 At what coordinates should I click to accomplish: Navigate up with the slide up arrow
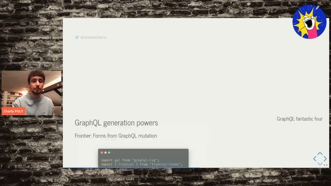(x=320, y=153)
